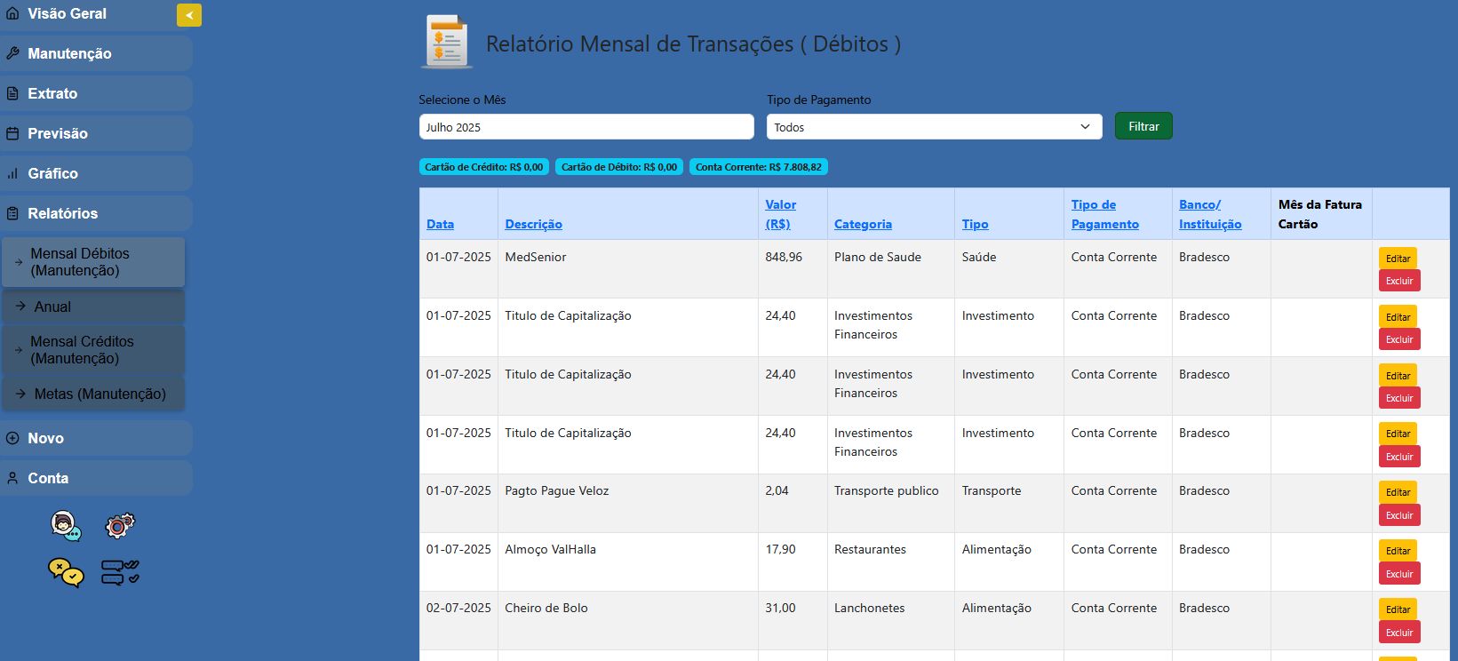The height and width of the screenshot is (661, 1458).
Task: Edit the MedSenior transaction row
Action: click(1398, 259)
